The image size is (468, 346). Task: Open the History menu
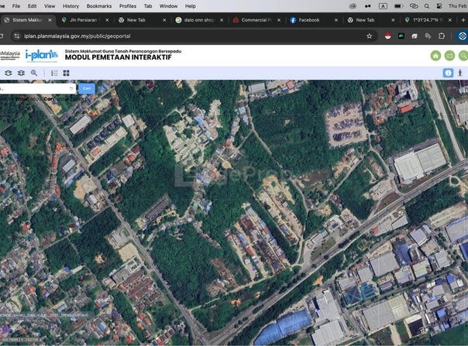point(71,6)
